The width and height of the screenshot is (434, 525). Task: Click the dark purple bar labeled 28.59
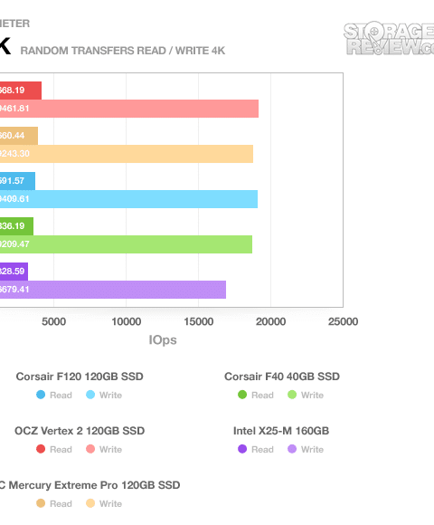(14, 272)
